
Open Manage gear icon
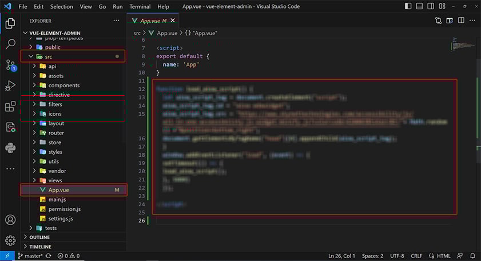pyautogui.click(x=10, y=240)
